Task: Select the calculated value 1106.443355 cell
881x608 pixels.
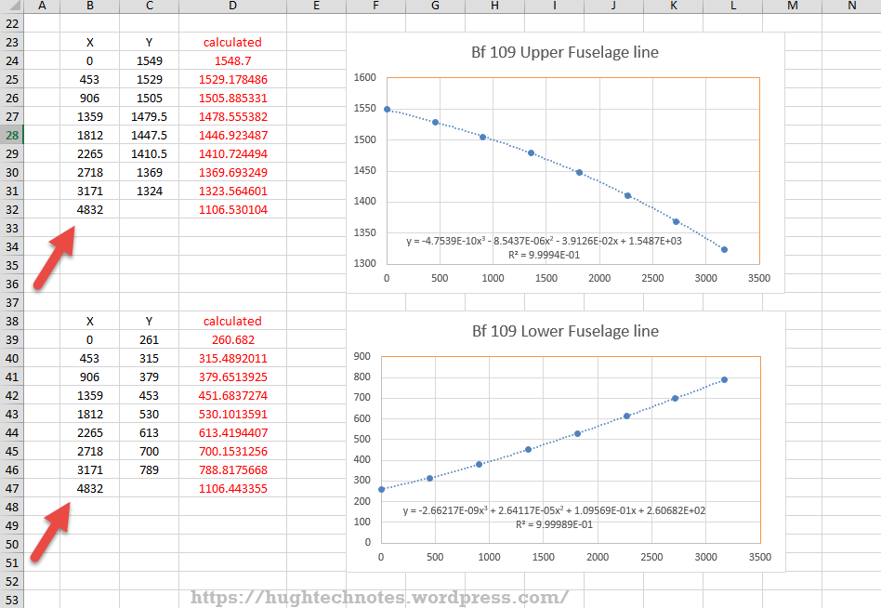Action: (232, 488)
